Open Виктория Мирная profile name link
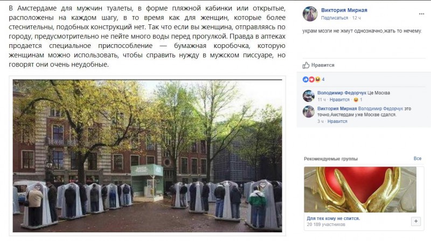 (x=344, y=10)
